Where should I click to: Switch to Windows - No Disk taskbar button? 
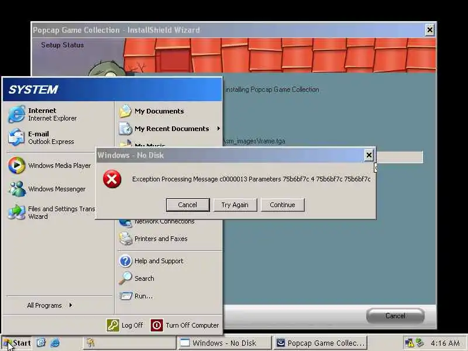(x=224, y=343)
